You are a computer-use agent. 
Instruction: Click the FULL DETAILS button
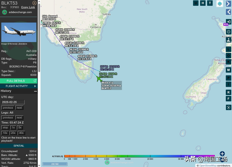(x=19, y=81)
